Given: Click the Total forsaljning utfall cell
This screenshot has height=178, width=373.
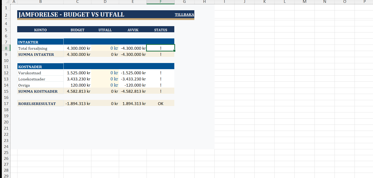Looking at the screenshot, I should pos(105,48).
